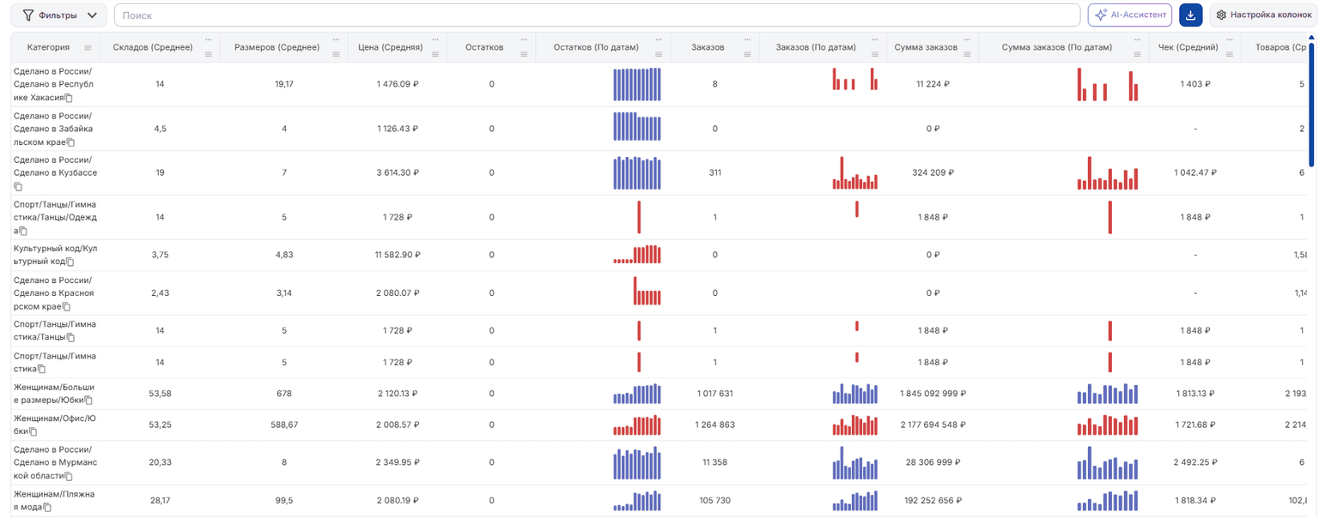The height and width of the screenshot is (518, 1319).
Task: Copy the Культурный код category name
Action: [x=70, y=262]
